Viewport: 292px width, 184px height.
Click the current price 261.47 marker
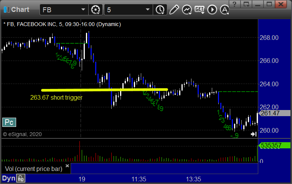pyautogui.click(x=274, y=113)
